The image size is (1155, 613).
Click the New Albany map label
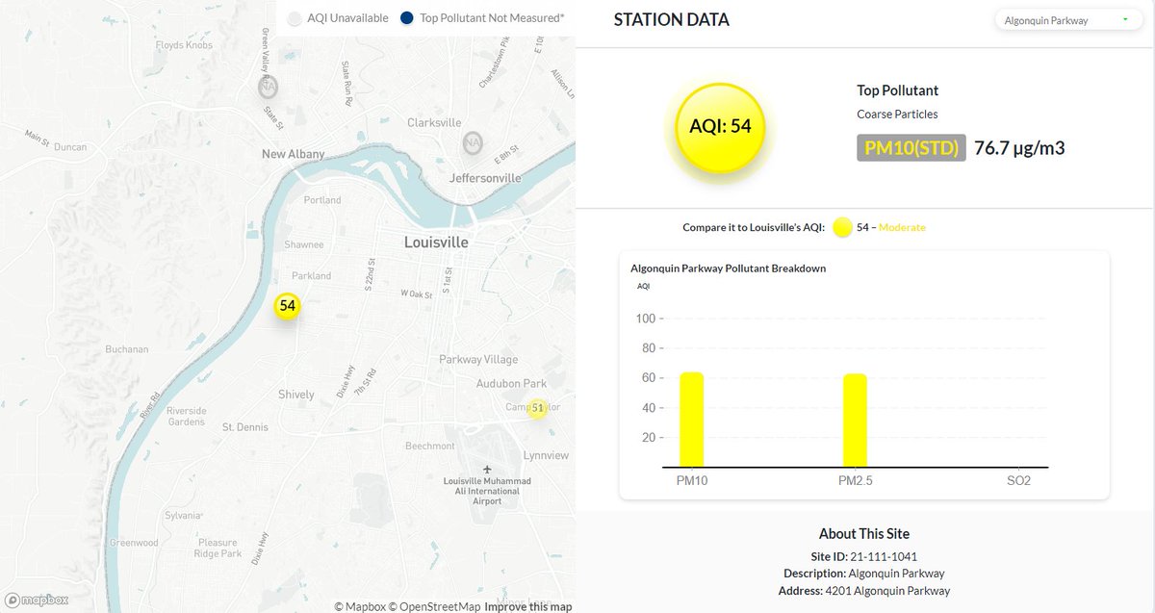tap(294, 154)
